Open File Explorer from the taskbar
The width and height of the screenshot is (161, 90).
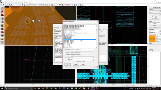(x=56, y=88)
